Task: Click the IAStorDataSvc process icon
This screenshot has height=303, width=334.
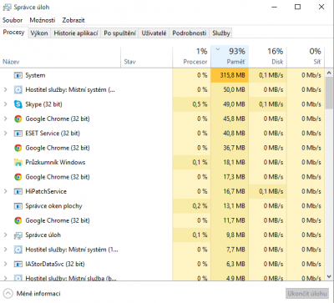Action: 18,264
